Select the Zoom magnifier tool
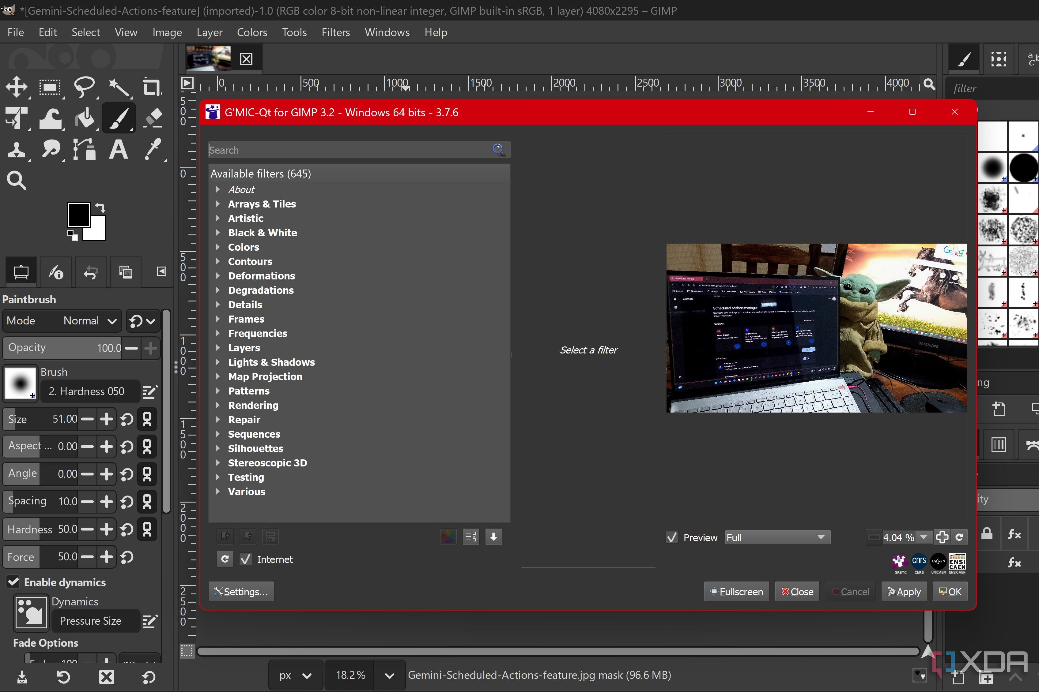Screen dimensions: 1039x692 click(x=16, y=181)
